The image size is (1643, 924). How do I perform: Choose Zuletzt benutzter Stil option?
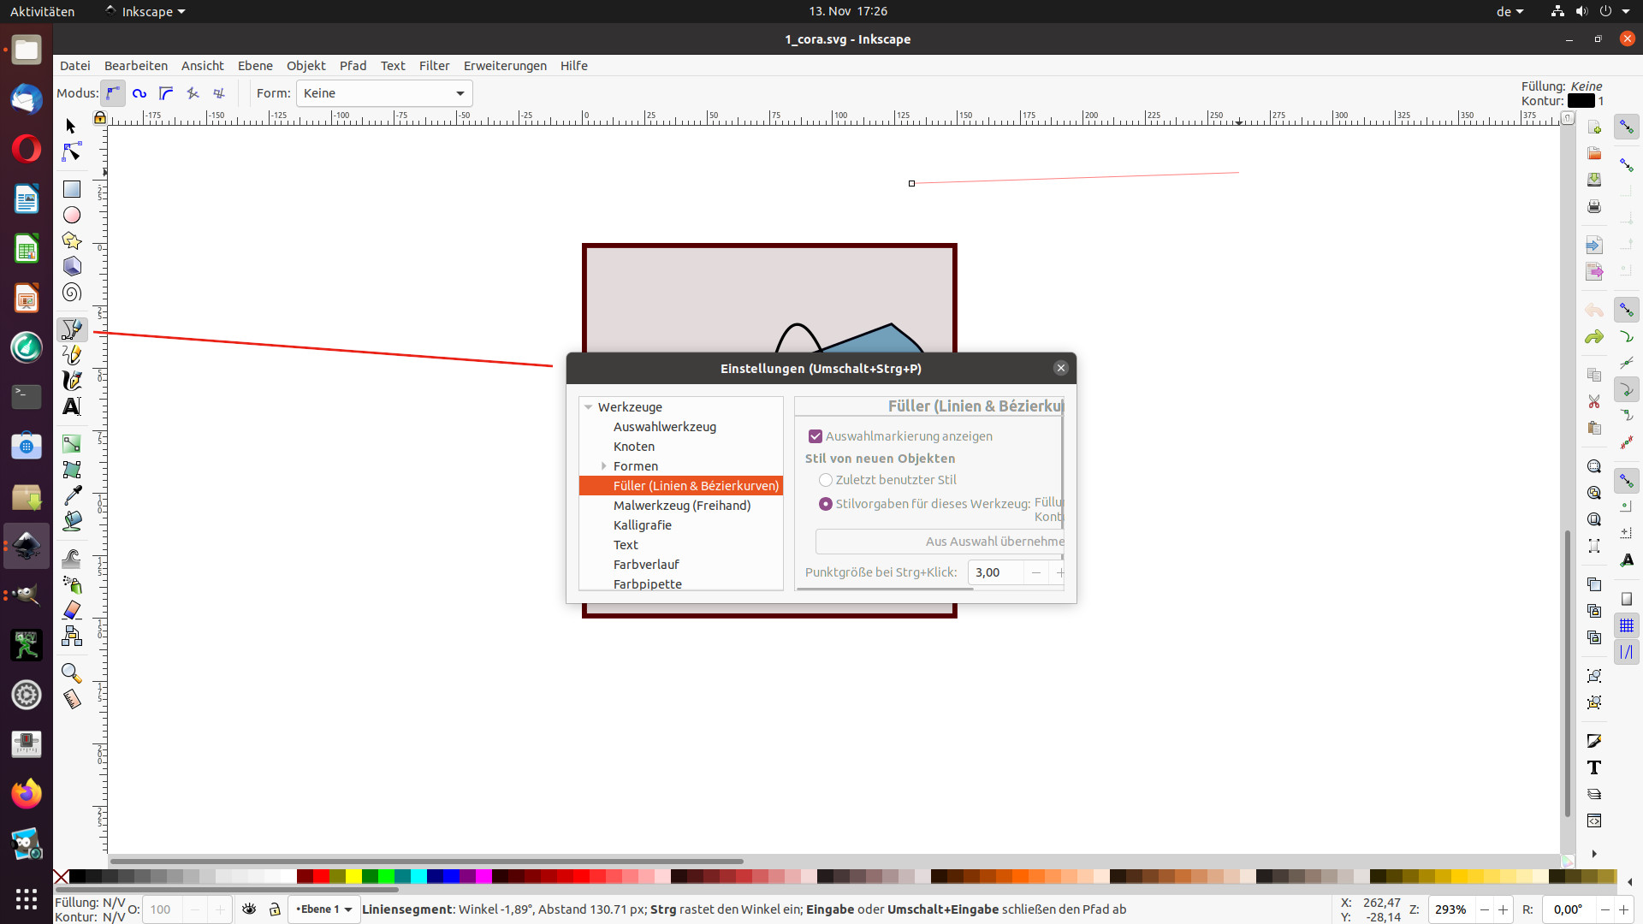click(826, 480)
